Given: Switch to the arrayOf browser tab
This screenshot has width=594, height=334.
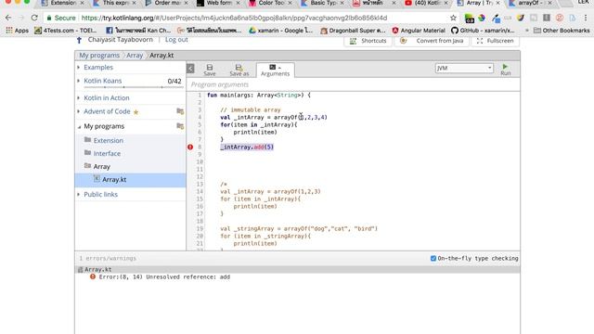Looking at the screenshot, I should tap(530, 3).
